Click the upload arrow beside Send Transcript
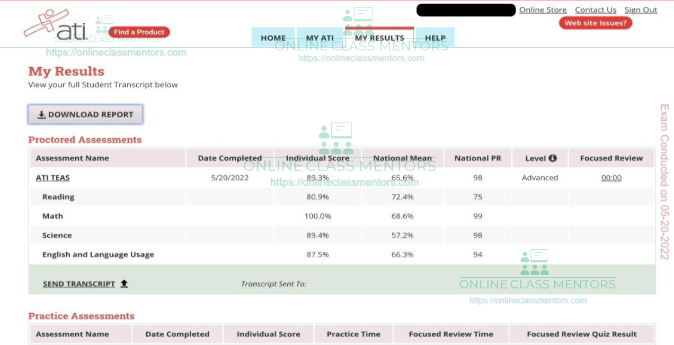Image resolution: width=674 pixels, height=345 pixels. tap(124, 284)
